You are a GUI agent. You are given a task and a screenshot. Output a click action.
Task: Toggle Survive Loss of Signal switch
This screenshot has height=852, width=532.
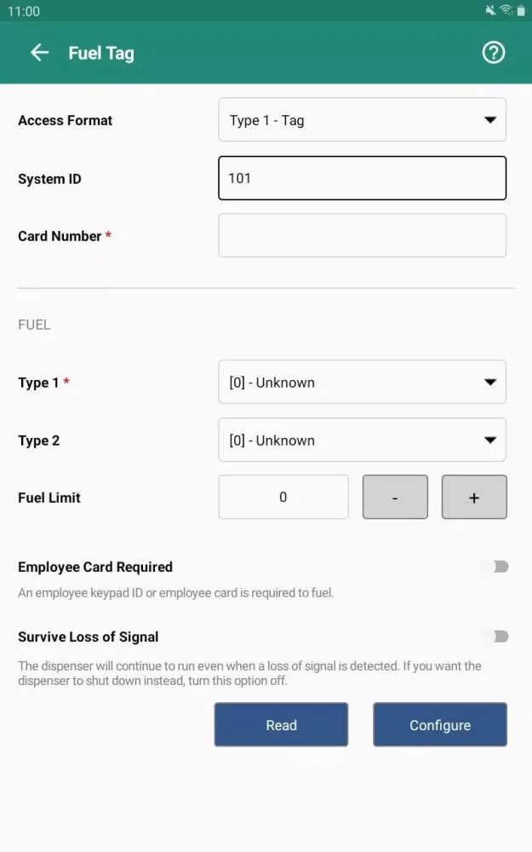[495, 636]
